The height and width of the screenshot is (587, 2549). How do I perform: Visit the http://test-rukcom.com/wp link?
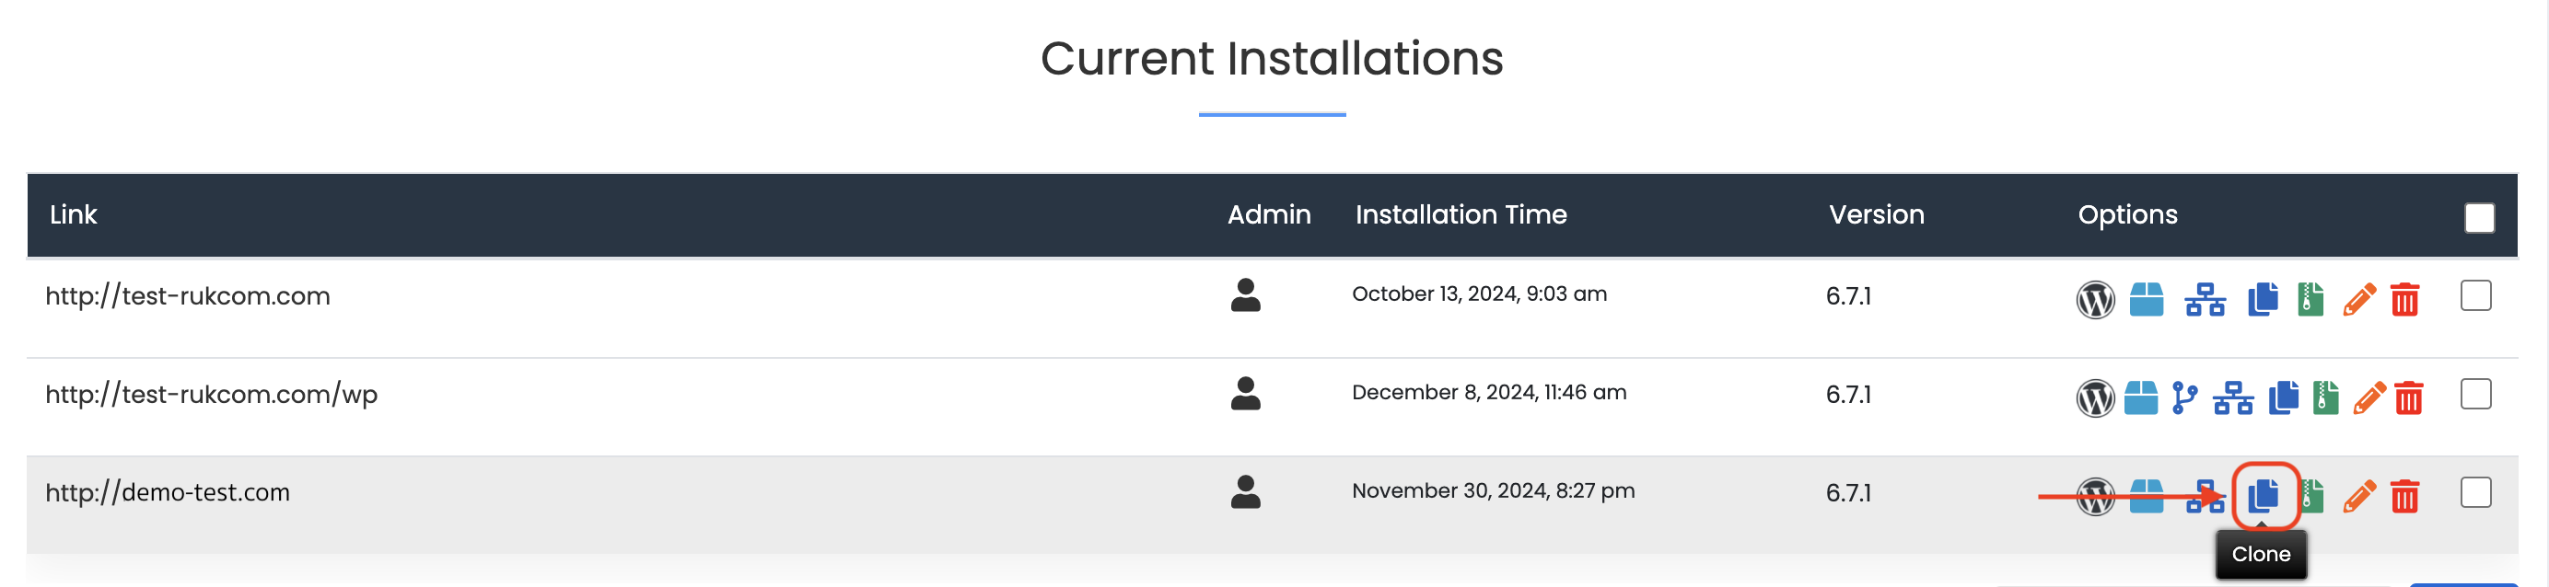(x=212, y=396)
